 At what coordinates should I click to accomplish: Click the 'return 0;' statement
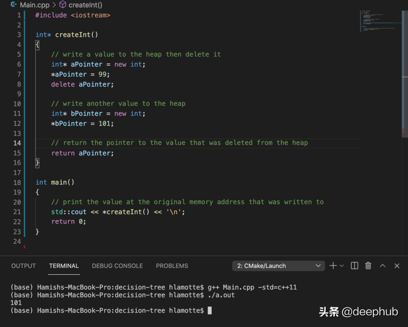coord(69,222)
